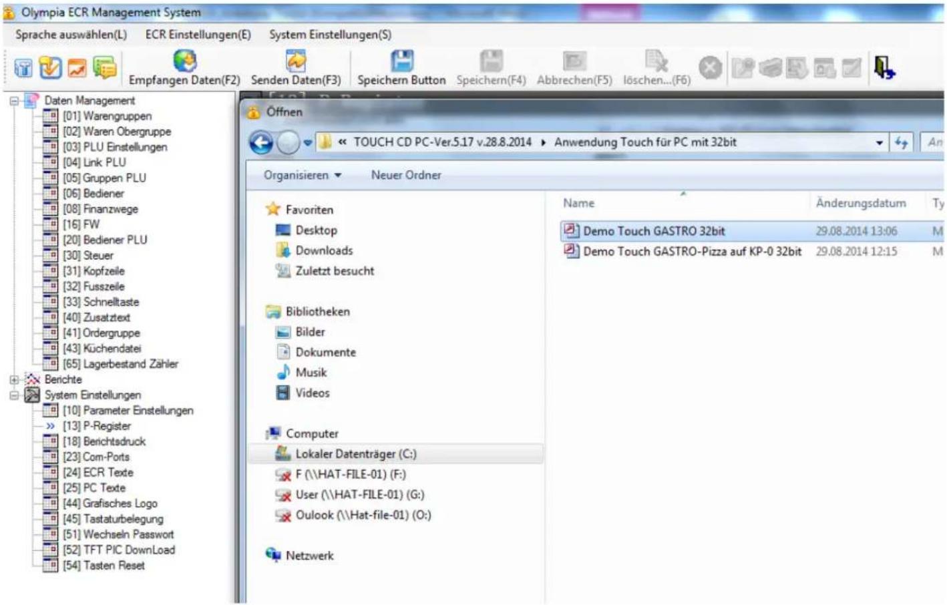Open [52] TFT PIC DownLoad

coord(119,550)
